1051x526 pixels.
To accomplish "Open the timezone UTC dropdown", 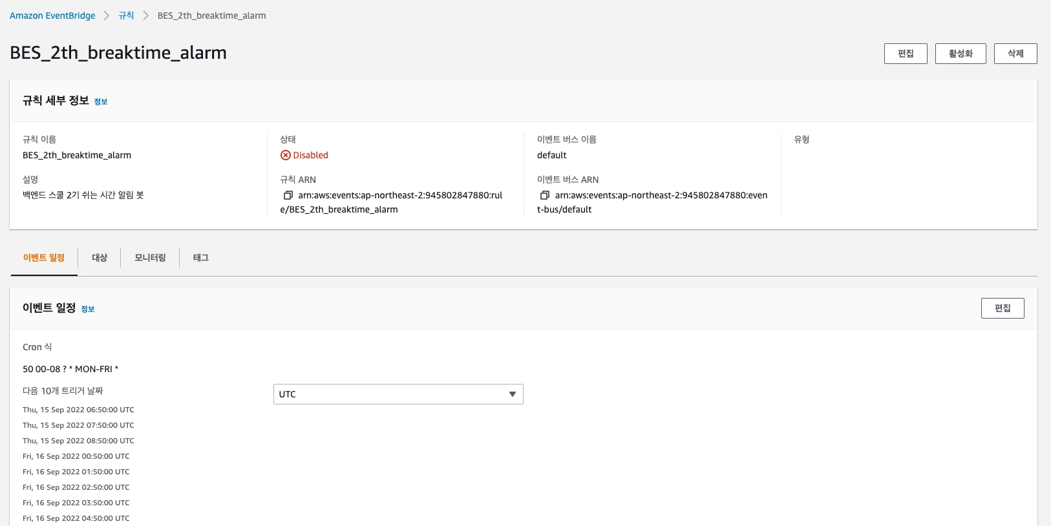I will (x=398, y=394).
